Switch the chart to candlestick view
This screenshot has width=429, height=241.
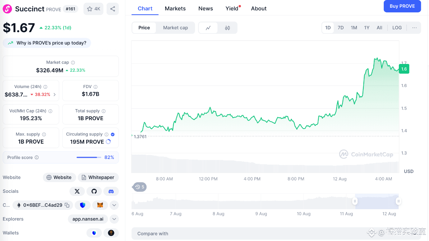coord(227,28)
